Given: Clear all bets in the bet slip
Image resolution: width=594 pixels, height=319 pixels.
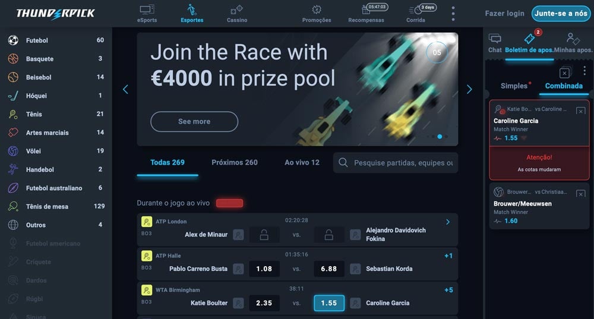Looking at the screenshot, I should [x=565, y=72].
